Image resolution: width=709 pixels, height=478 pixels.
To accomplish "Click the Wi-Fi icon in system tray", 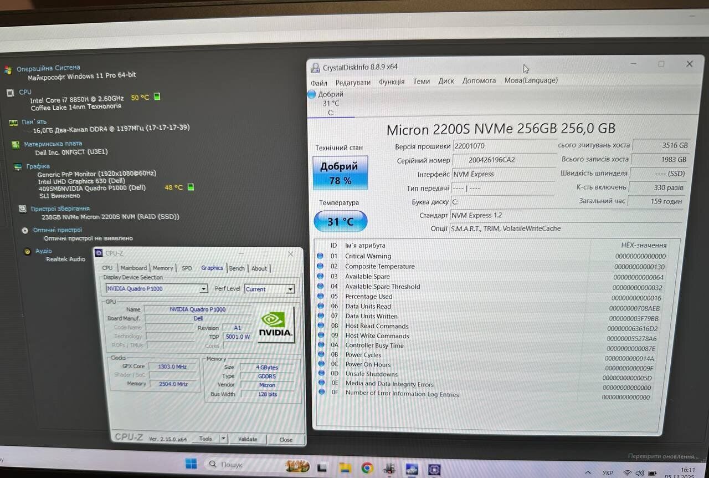I will tap(627, 473).
